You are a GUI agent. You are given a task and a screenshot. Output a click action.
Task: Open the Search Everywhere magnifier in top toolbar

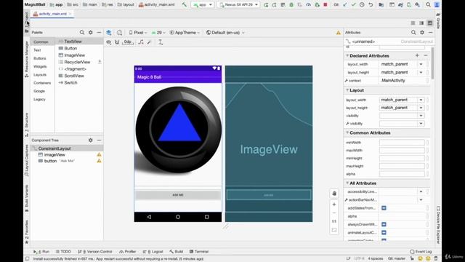[x=428, y=5]
